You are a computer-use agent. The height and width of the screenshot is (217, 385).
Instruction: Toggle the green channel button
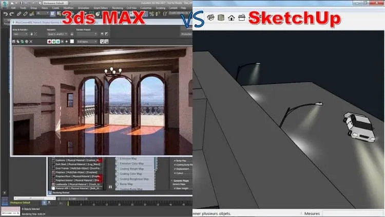[53, 42]
